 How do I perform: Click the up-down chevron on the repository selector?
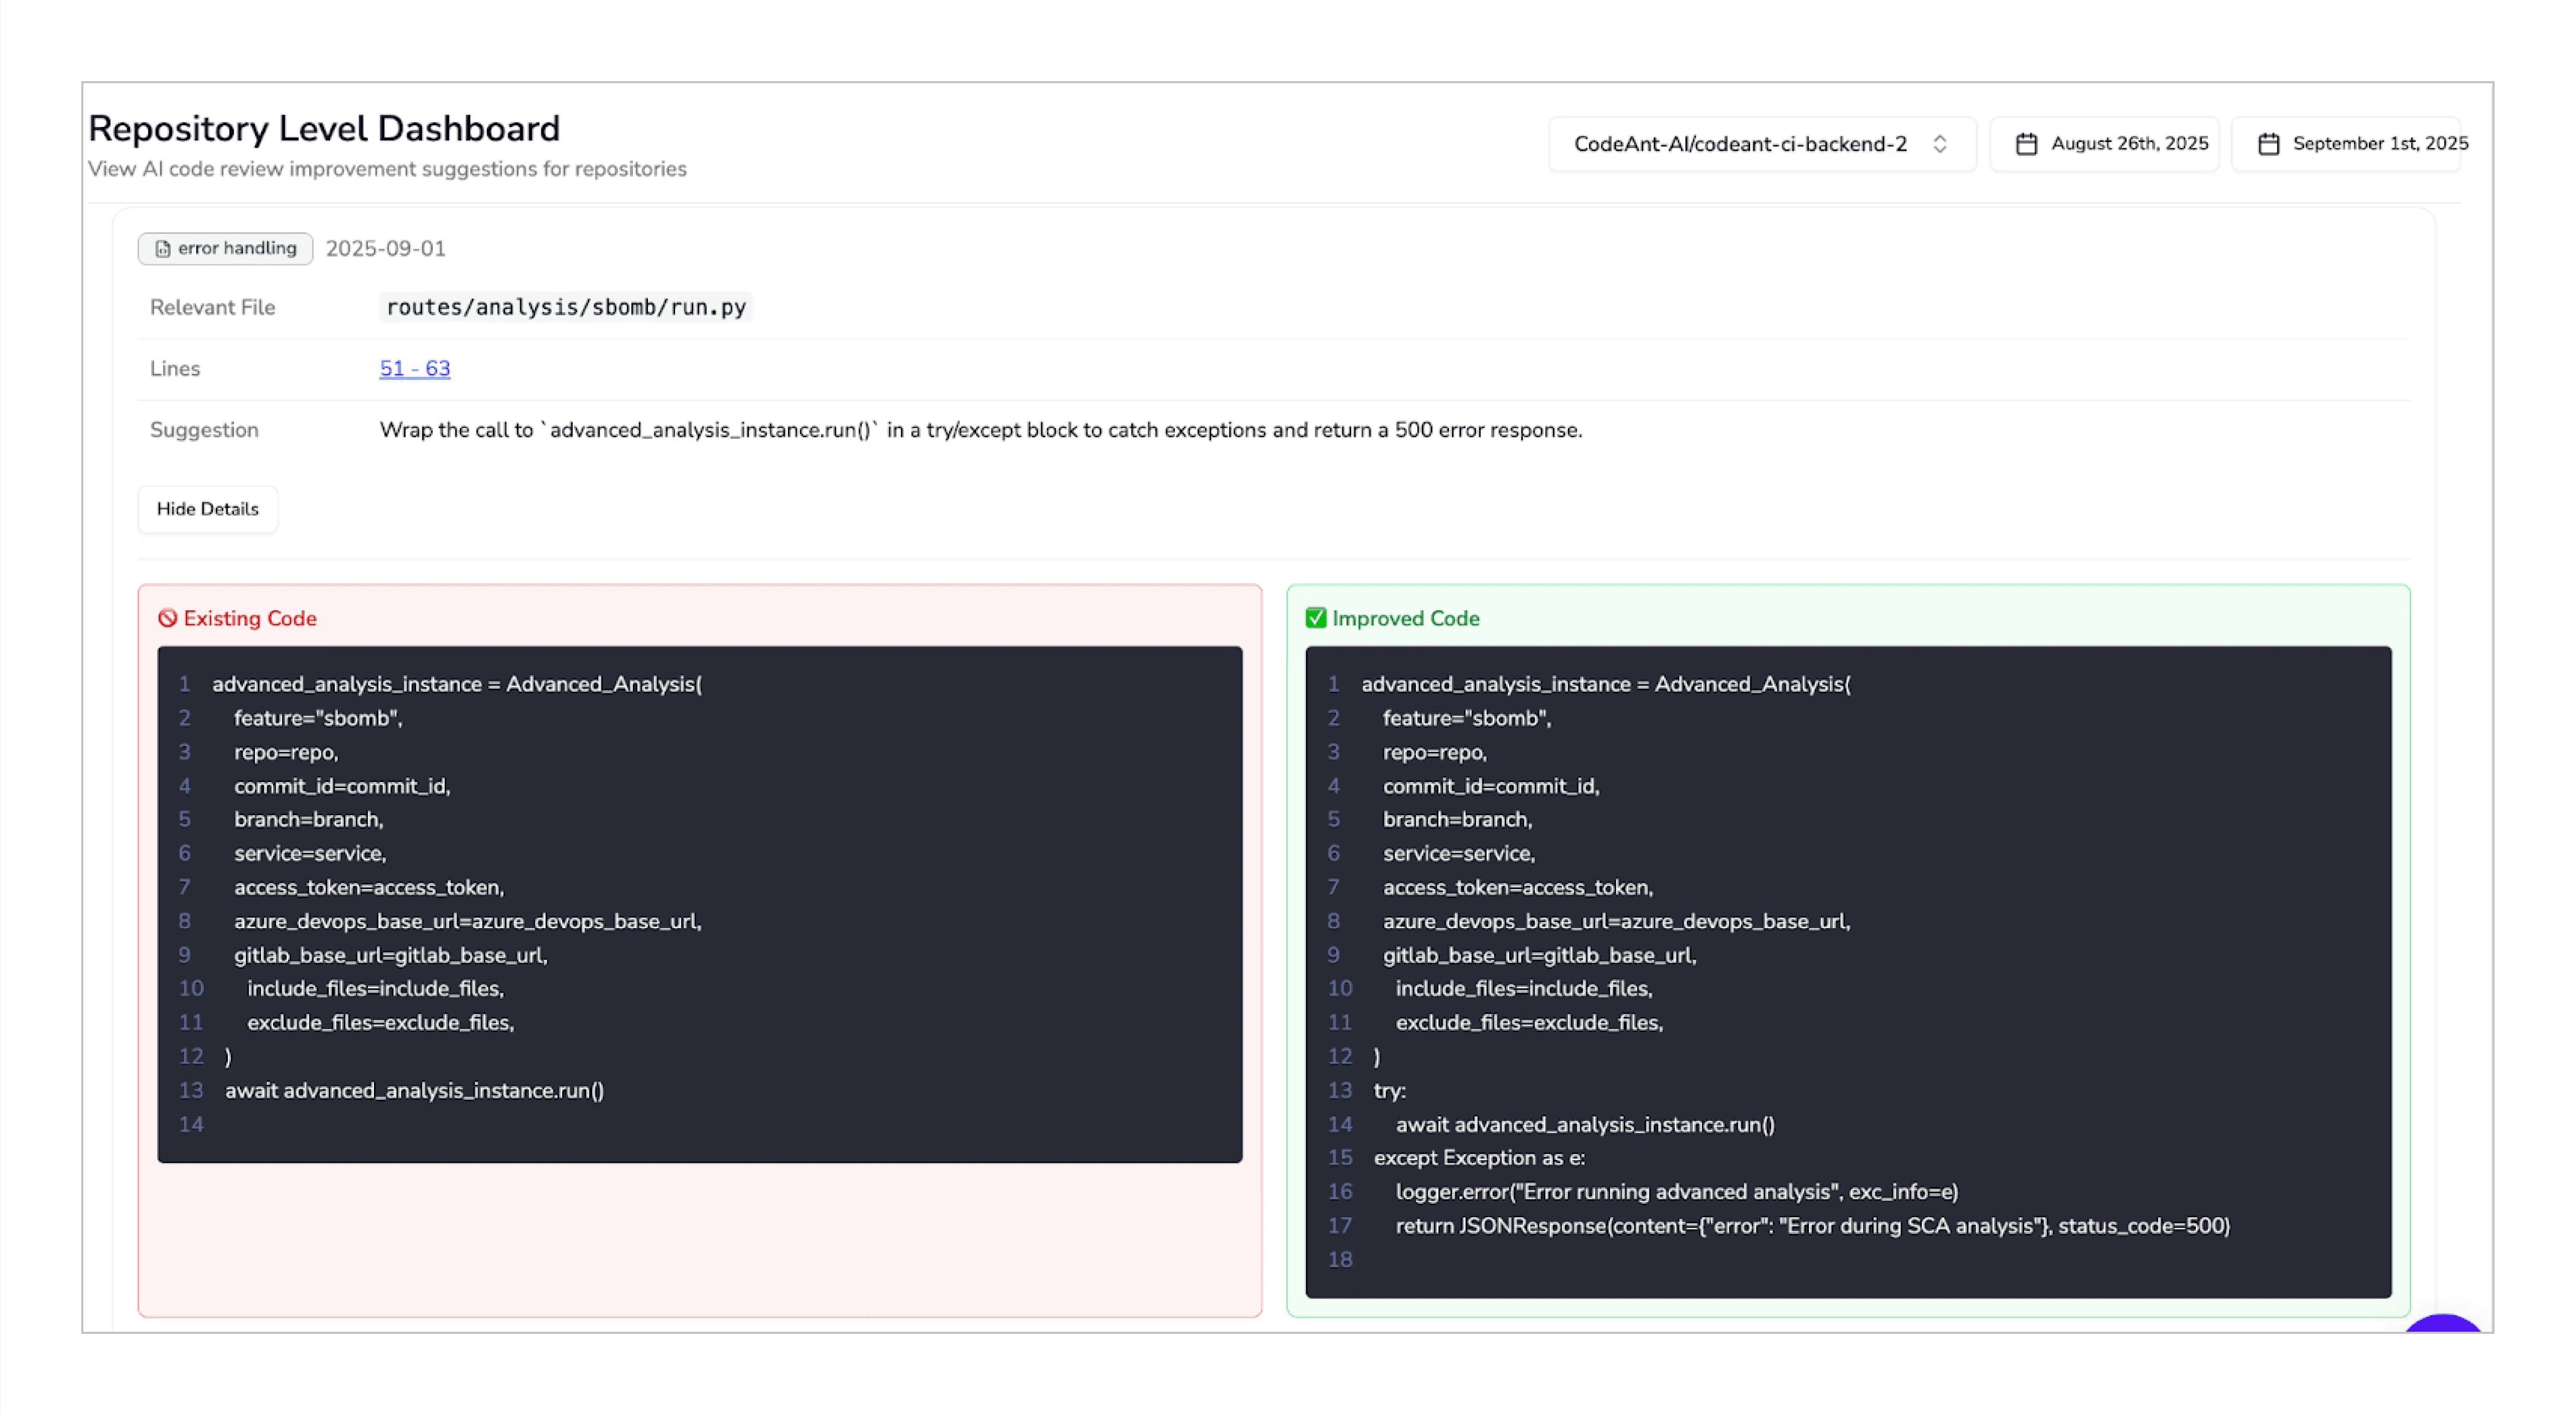[1940, 143]
